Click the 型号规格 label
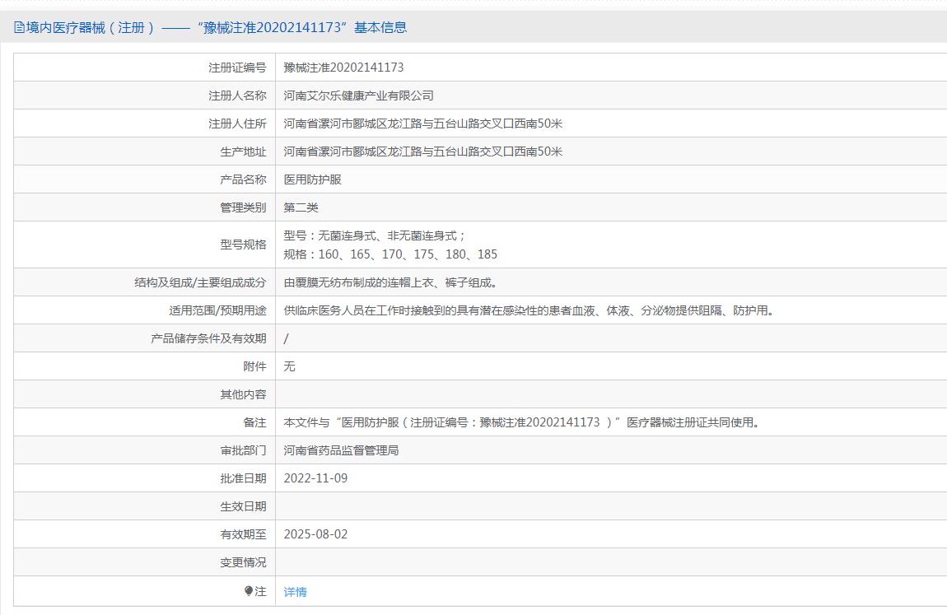Screen dimensions: 947x615 [243, 245]
